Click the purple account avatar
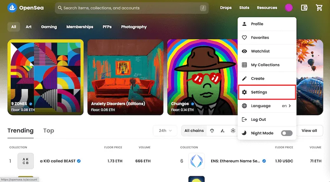Screen dimensions: 330x182 [x=289, y=8]
